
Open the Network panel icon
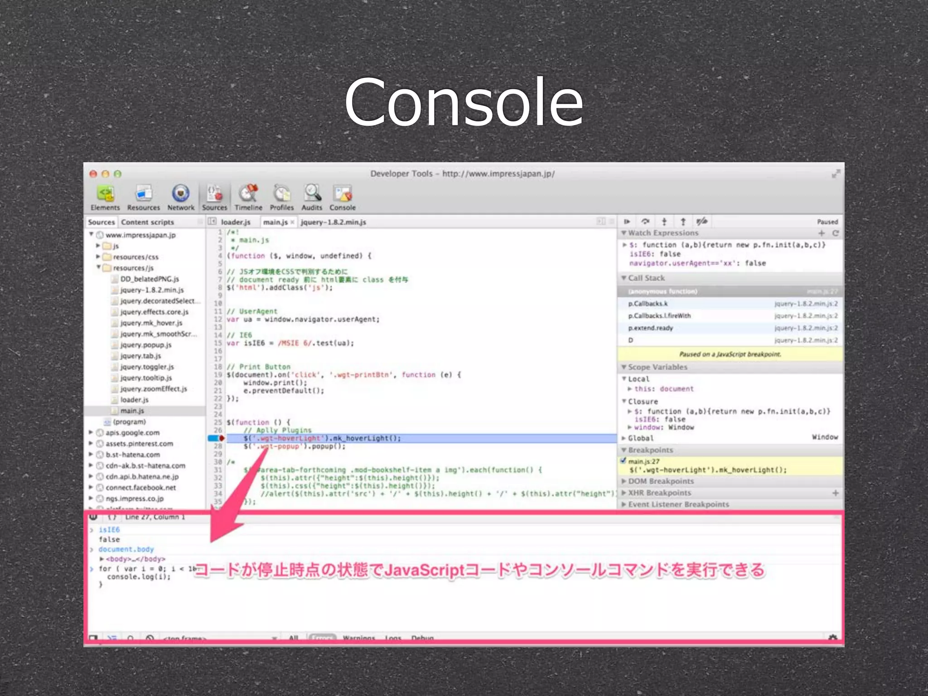[181, 198]
